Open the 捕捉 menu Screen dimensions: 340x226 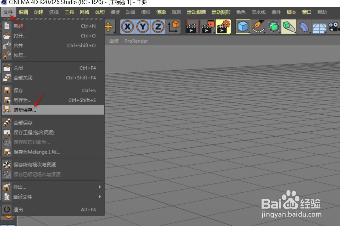(115, 12)
